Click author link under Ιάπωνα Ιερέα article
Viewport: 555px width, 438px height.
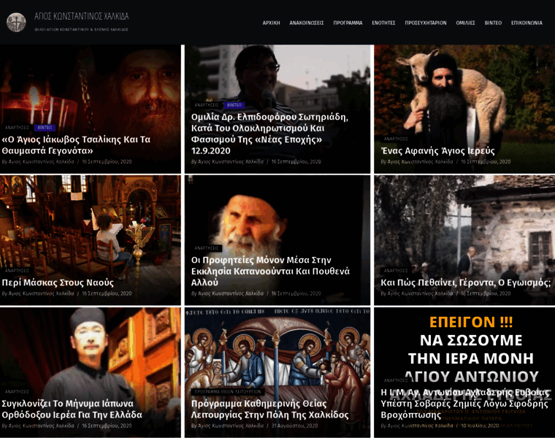click(41, 426)
